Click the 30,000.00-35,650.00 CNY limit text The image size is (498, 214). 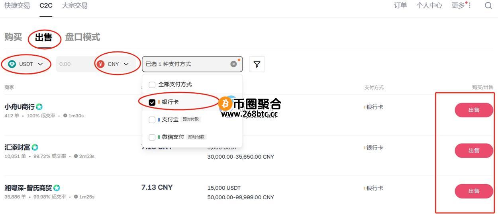(x=241, y=157)
